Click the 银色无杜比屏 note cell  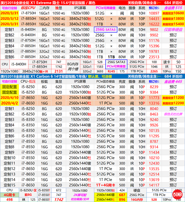(x=173, y=114)
